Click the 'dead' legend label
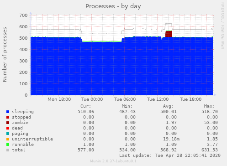The image size is (227, 166). pyautogui.click(x=17, y=128)
